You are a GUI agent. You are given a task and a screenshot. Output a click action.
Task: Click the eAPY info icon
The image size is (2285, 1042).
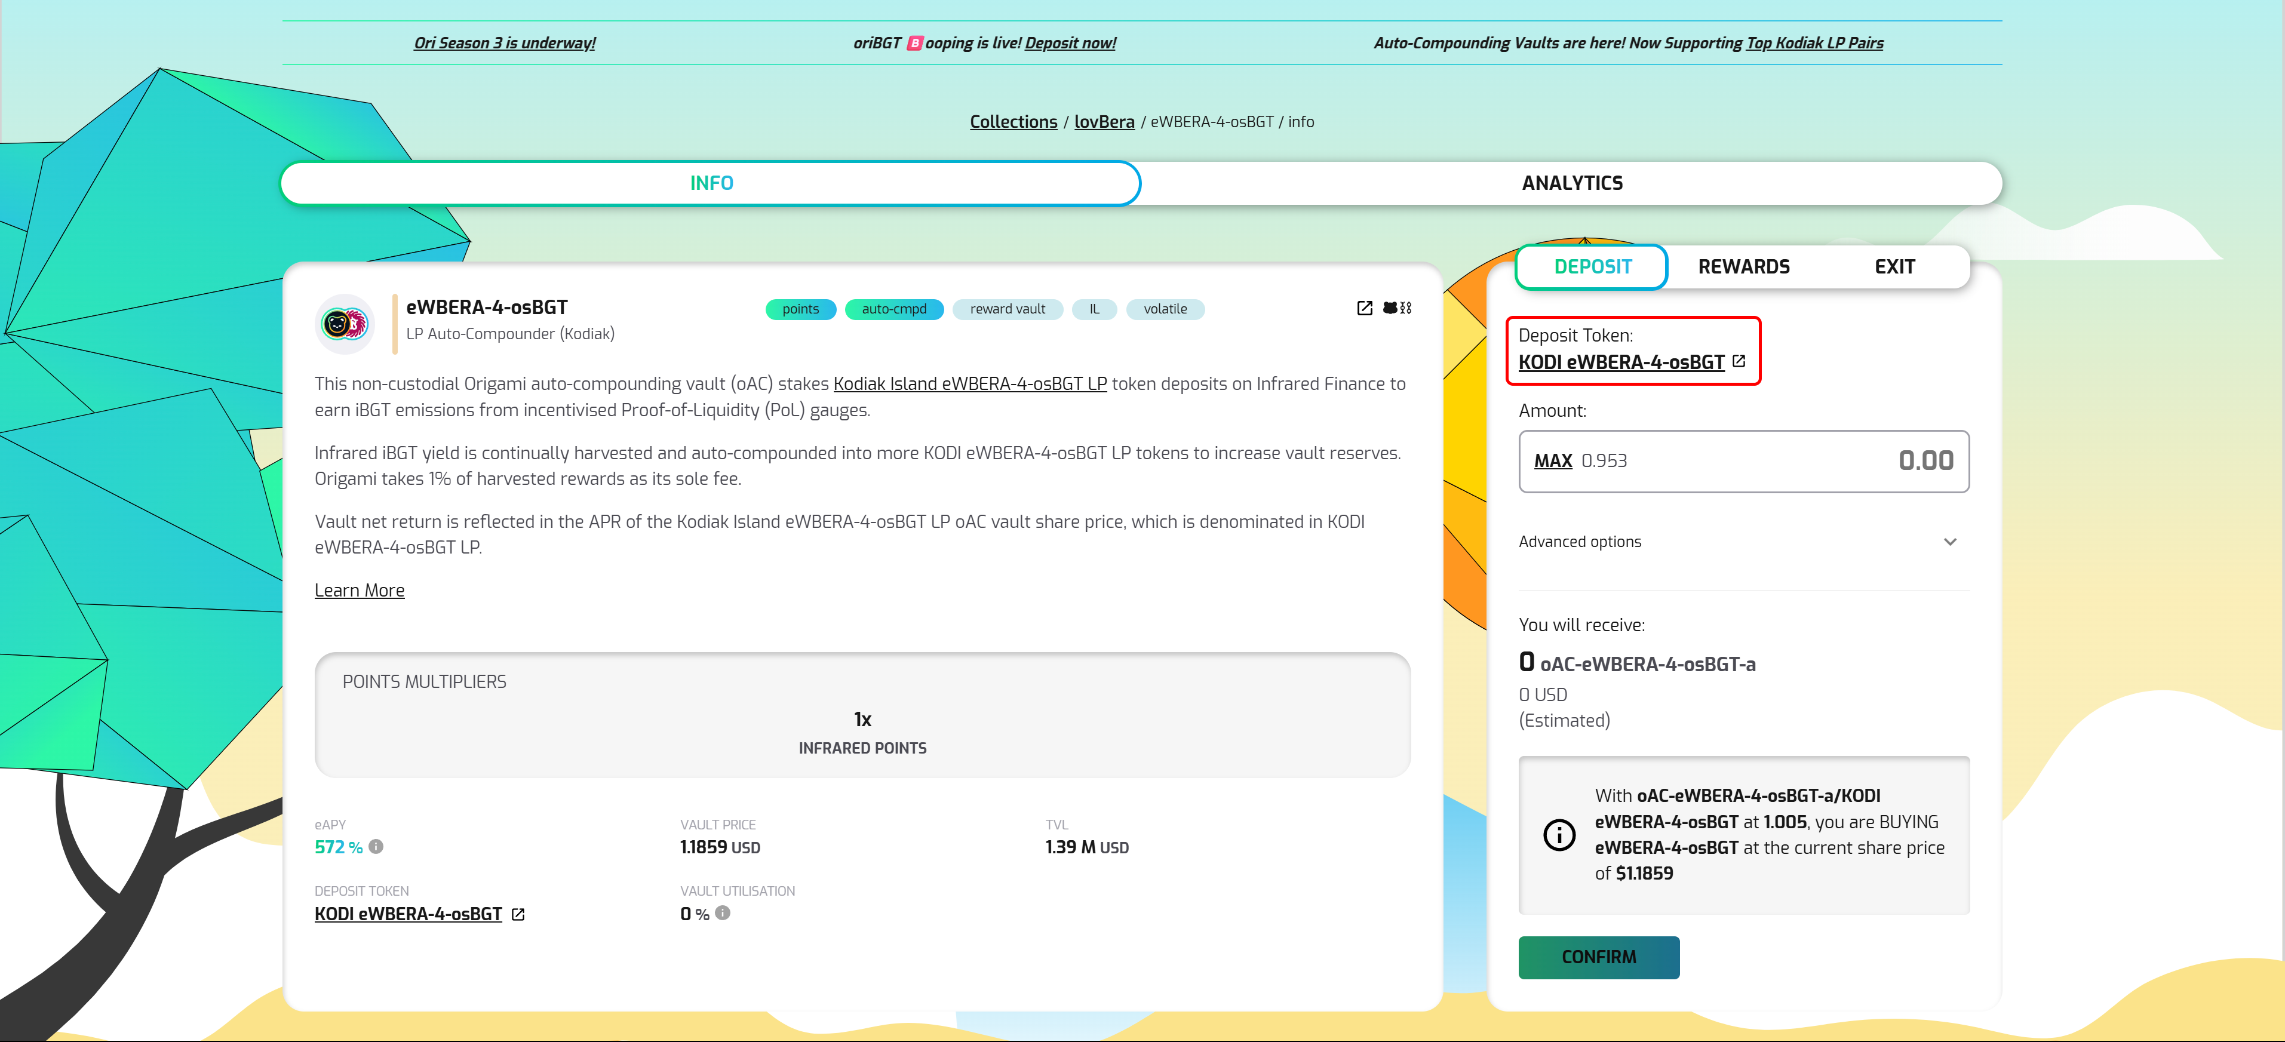pos(376,846)
